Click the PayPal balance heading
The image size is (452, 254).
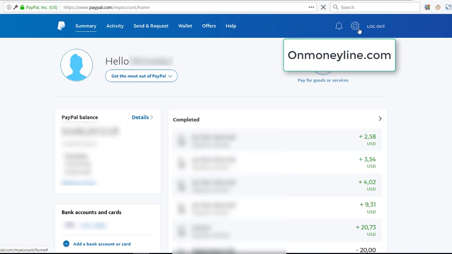(80, 117)
